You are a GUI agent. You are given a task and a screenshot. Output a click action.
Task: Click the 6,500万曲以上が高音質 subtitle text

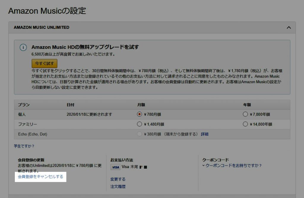(73, 54)
